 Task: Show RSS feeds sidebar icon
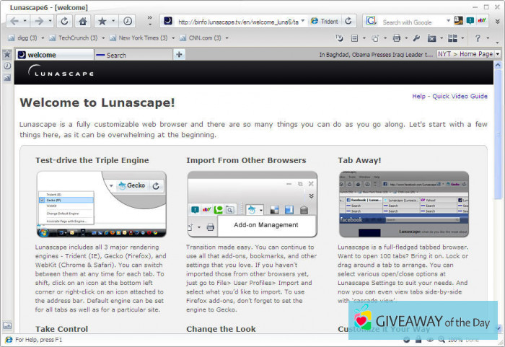(x=7, y=78)
